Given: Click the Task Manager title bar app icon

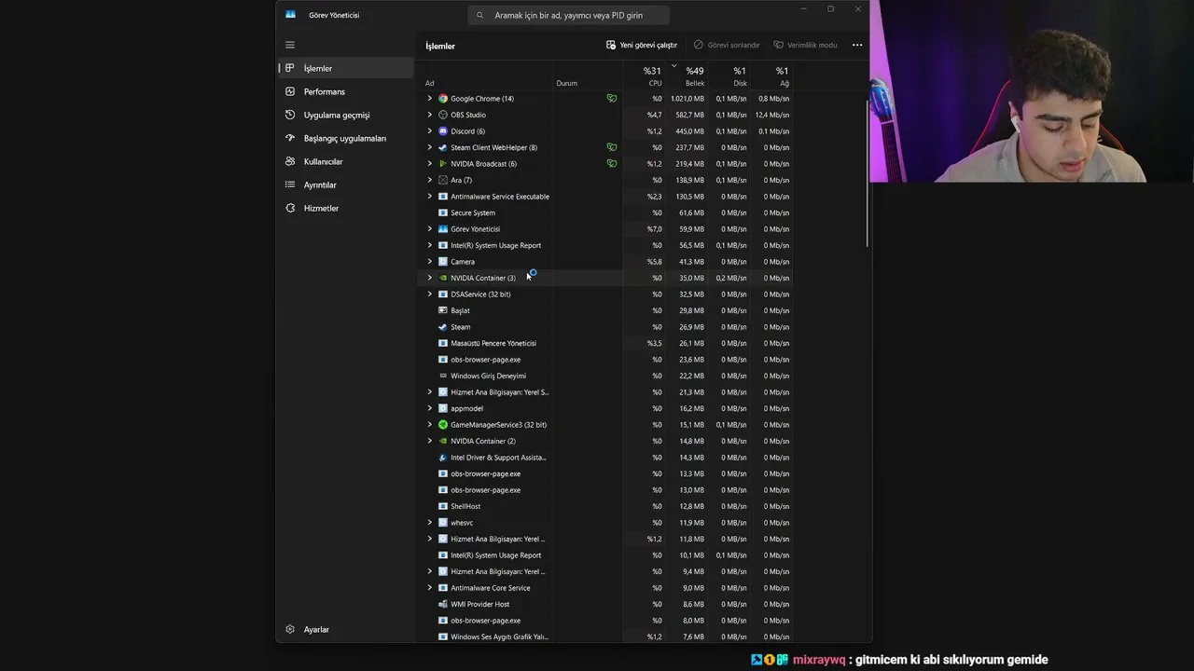Looking at the screenshot, I should [291, 15].
